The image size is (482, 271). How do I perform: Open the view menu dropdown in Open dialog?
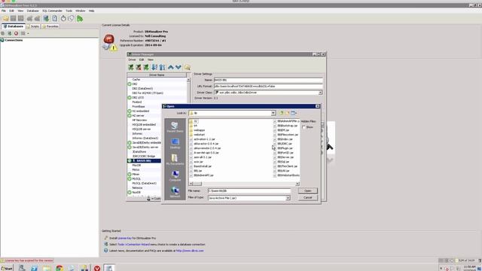(x=294, y=113)
